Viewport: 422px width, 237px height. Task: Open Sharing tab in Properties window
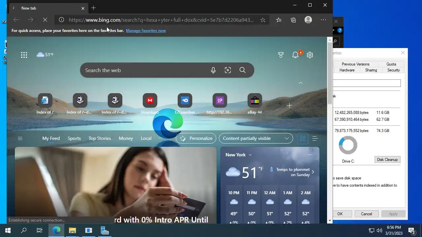click(371, 70)
